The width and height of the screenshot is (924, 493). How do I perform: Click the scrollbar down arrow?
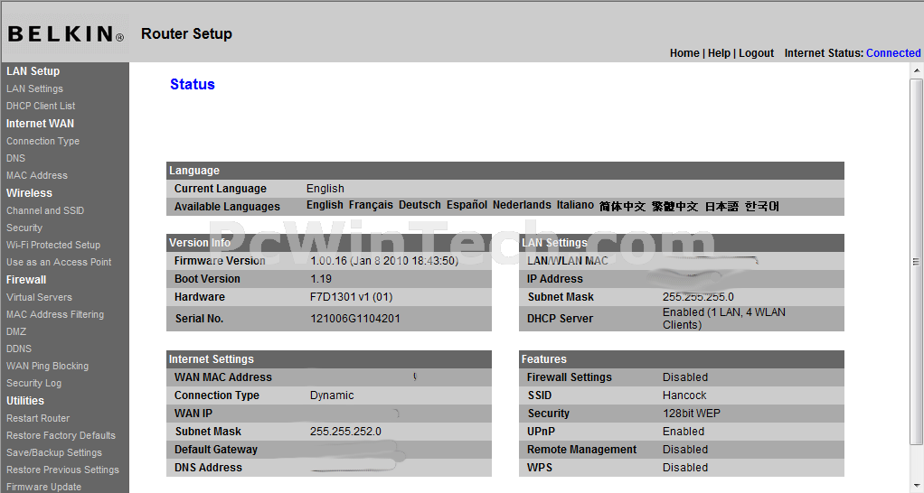click(917, 487)
